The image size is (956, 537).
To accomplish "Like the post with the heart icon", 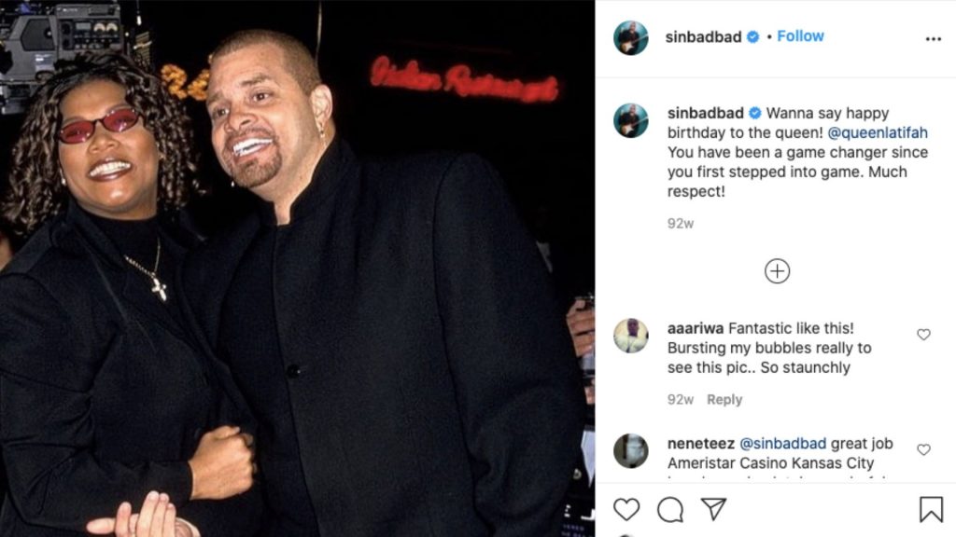I will [x=626, y=509].
